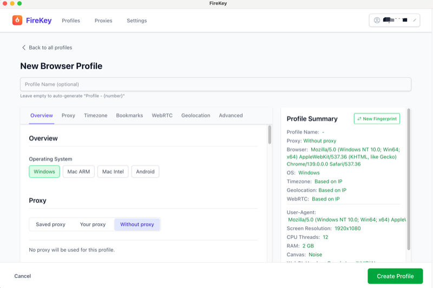Switch proxy mode to Saved proxy
This screenshot has height=288, width=433.
(50, 224)
